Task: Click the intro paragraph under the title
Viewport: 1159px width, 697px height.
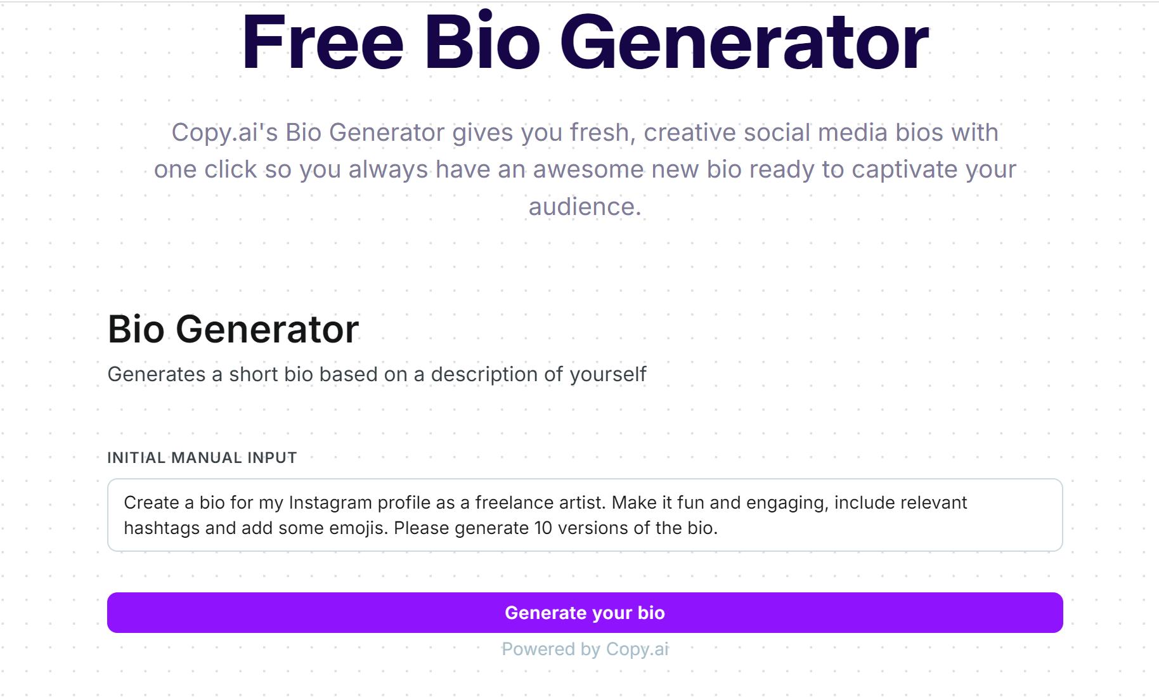Action: pyautogui.click(x=584, y=169)
